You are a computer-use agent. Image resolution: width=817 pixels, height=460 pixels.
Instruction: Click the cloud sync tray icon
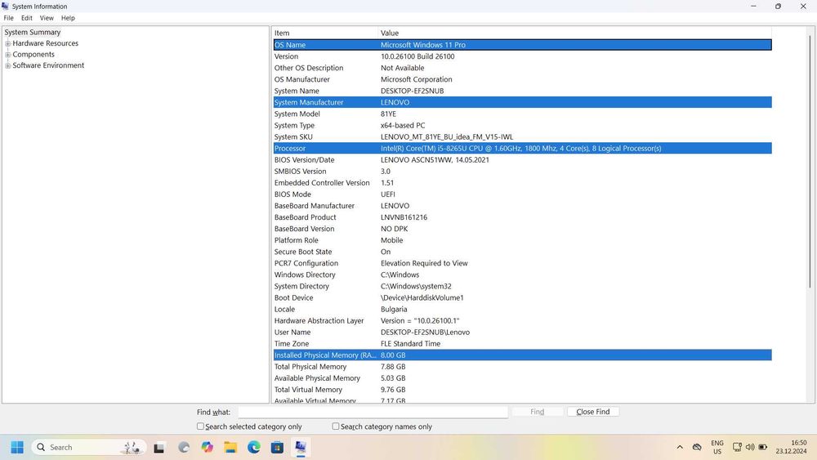(x=697, y=447)
